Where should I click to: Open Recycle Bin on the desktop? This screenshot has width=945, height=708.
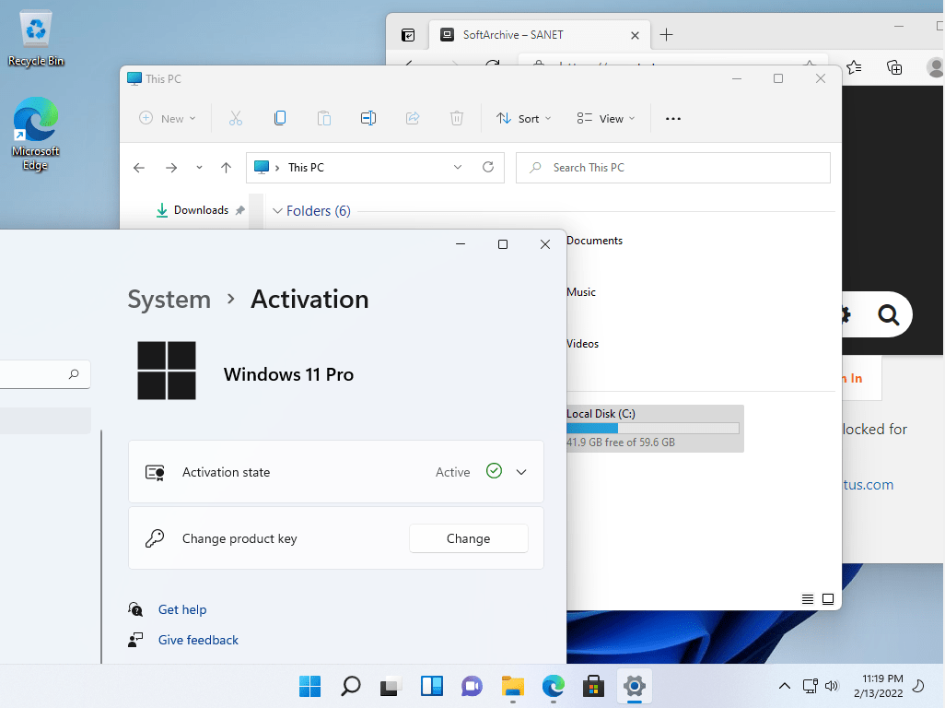(36, 39)
